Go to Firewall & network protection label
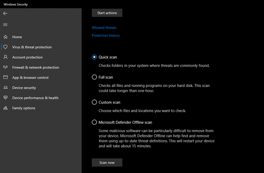 (36, 67)
